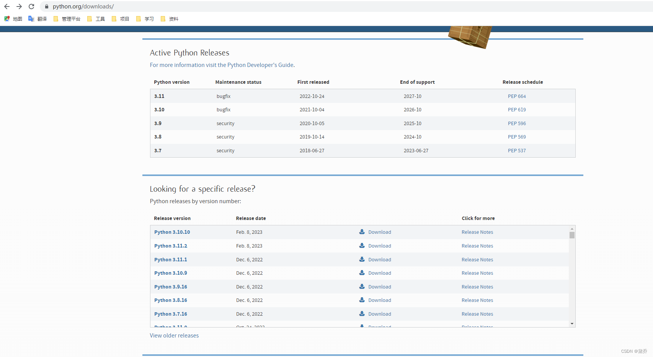The height and width of the screenshot is (357, 653).
Task: Open the Python 3.9.16 release page
Action: click(x=171, y=287)
